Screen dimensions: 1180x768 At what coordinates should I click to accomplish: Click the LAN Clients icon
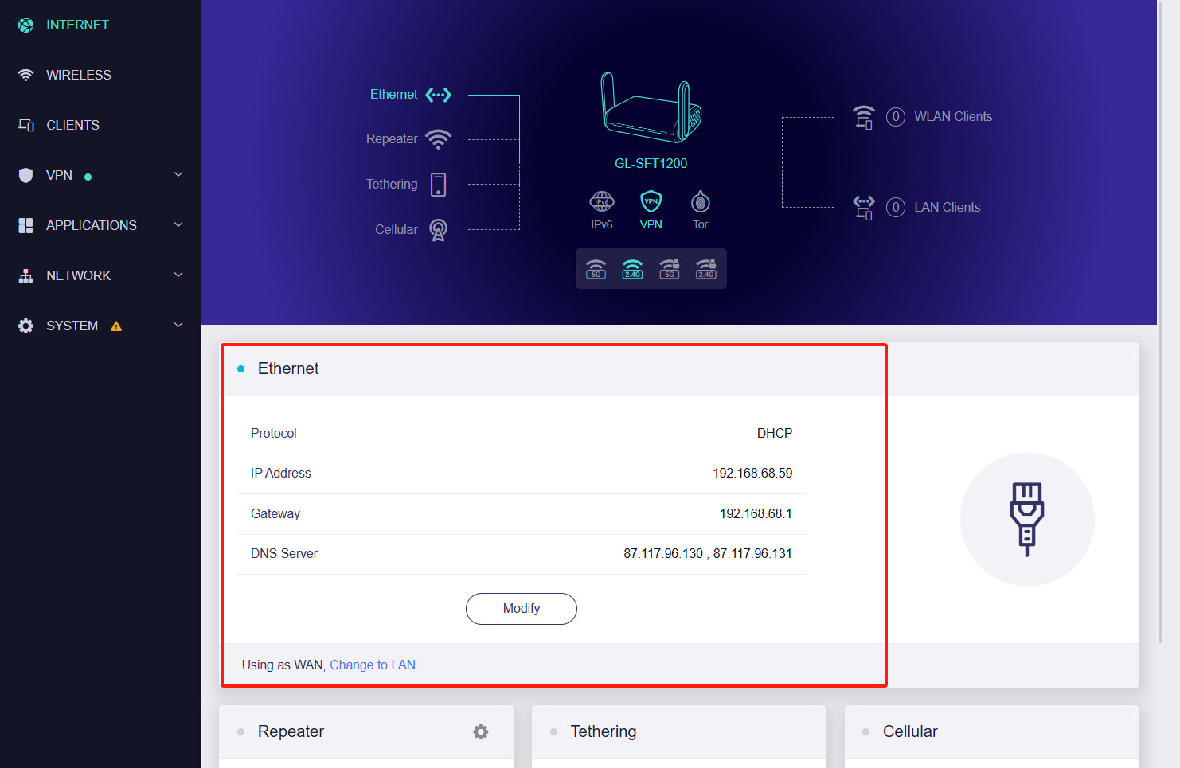[864, 208]
